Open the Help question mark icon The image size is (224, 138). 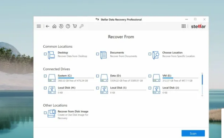pyautogui.click(x=68, y=26)
